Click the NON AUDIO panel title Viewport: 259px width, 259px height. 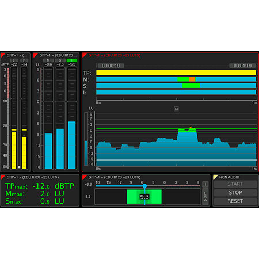tap(229, 177)
